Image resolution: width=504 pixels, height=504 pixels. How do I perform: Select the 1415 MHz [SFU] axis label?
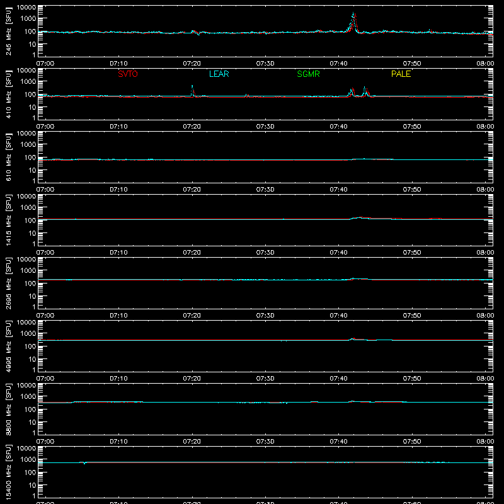click(8, 220)
